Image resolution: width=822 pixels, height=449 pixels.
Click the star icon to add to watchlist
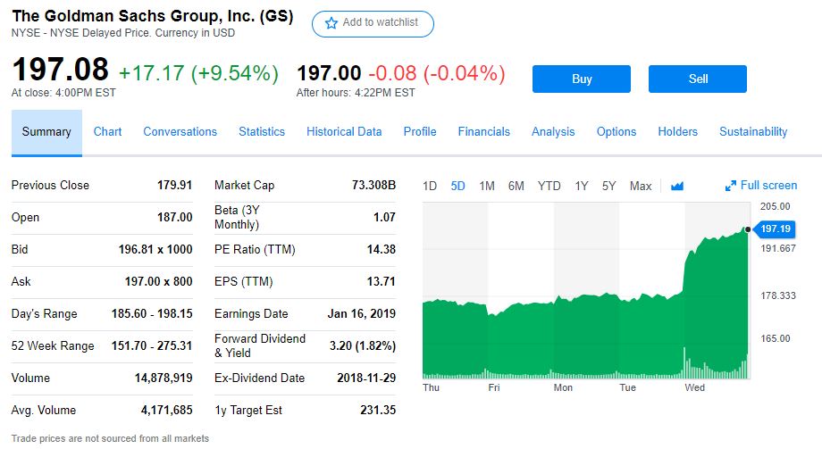331,23
